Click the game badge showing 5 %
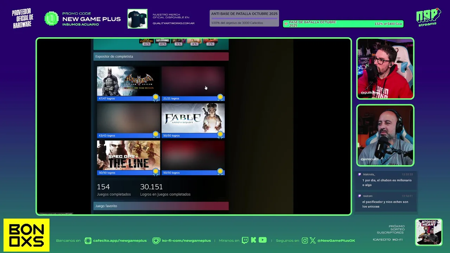450x253 pixels. pyautogui.click(x=179, y=42)
